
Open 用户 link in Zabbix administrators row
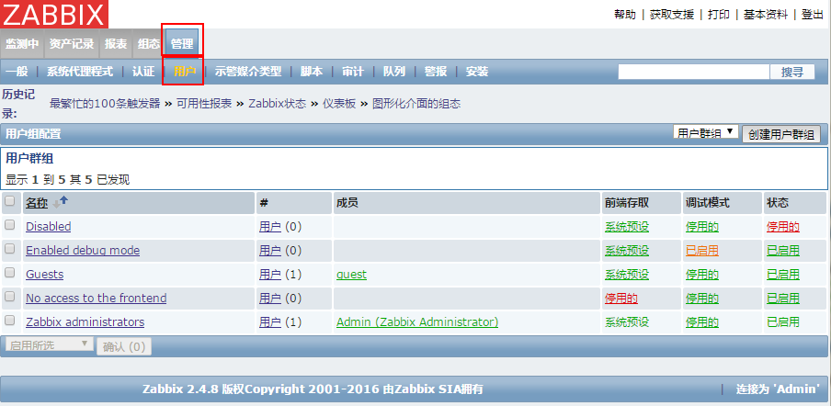pos(269,321)
